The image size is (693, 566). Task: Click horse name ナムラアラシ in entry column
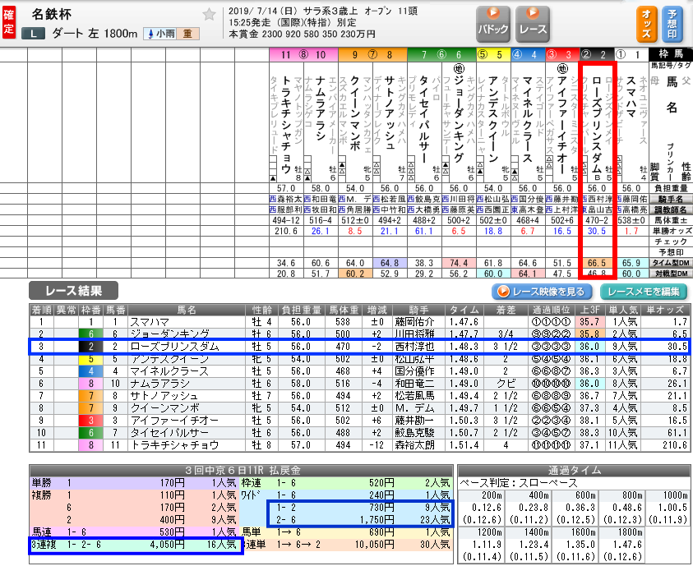tap(321, 108)
